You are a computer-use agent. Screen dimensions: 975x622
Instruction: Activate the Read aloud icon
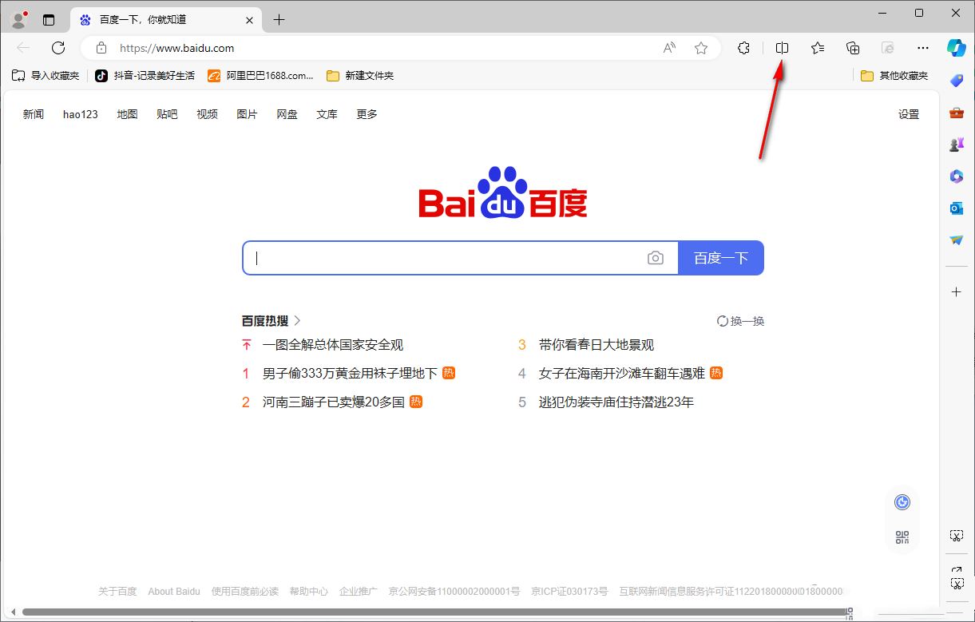[x=669, y=48]
